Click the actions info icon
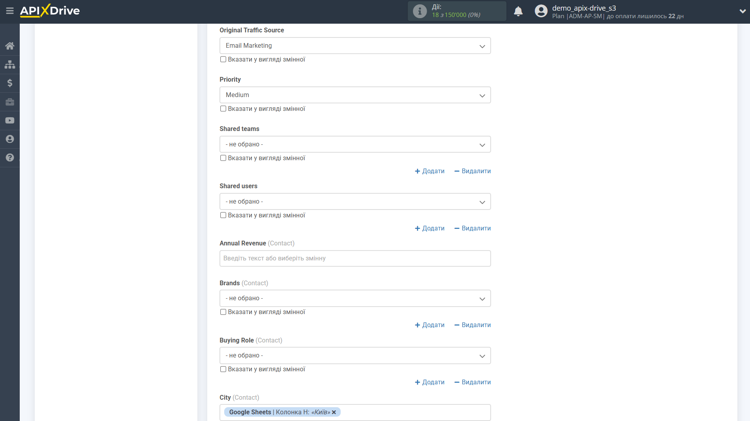This screenshot has width=750, height=421. 420,11
